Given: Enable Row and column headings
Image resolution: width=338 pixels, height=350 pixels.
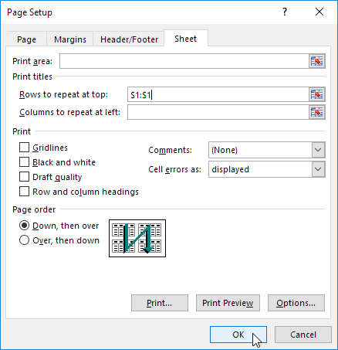Looking at the screenshot, I should point(24,192).
